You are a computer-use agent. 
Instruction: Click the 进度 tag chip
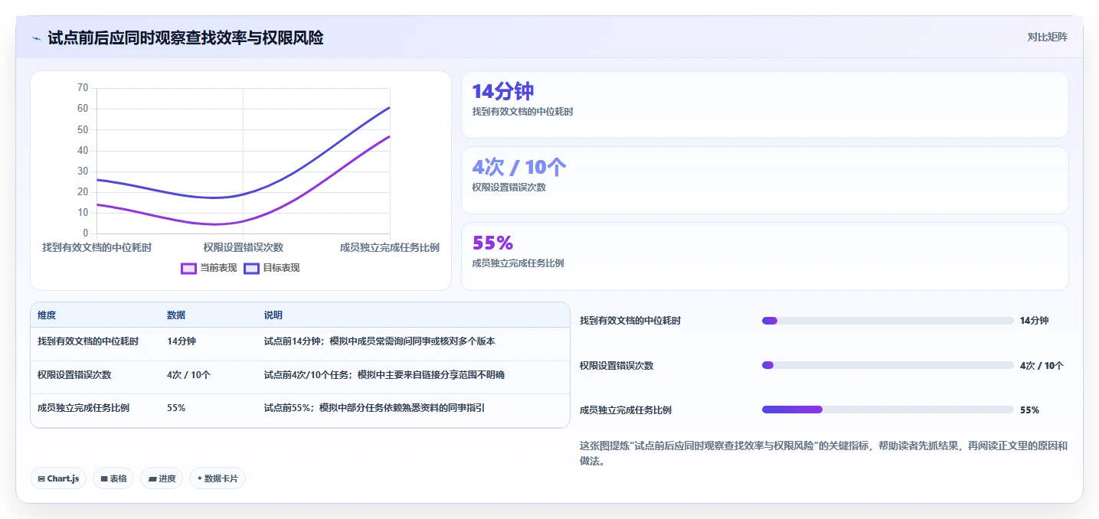[x=162, y=478]
